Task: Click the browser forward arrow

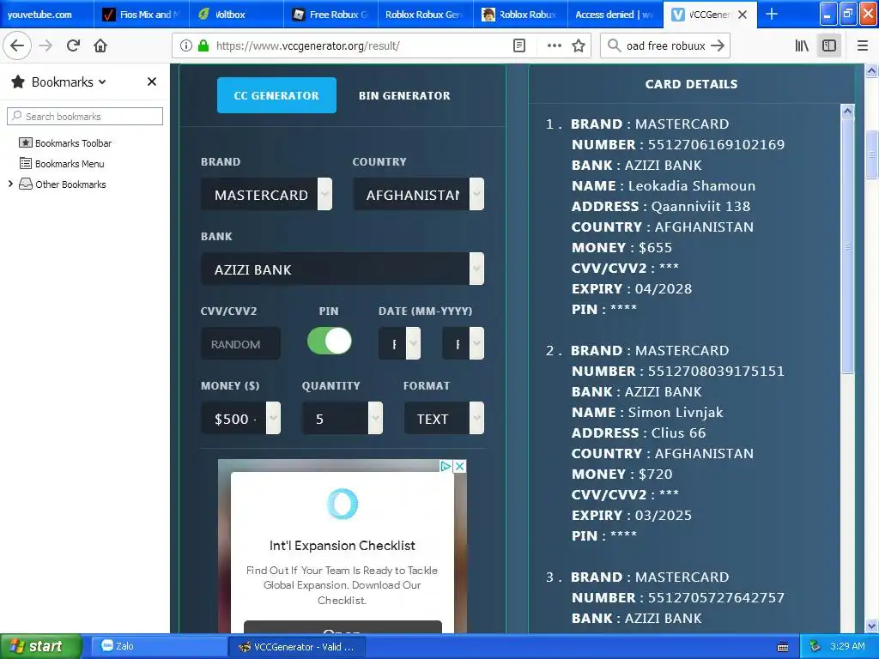Action: [x=46, y=46]
